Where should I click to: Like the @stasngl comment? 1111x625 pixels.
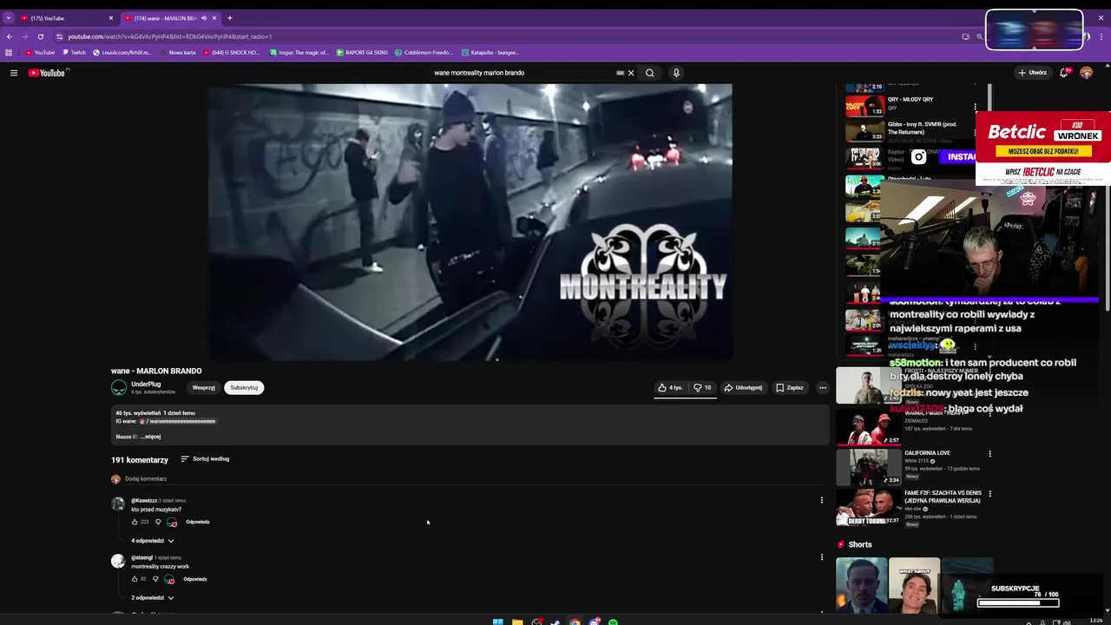click(x=135, y=579)
